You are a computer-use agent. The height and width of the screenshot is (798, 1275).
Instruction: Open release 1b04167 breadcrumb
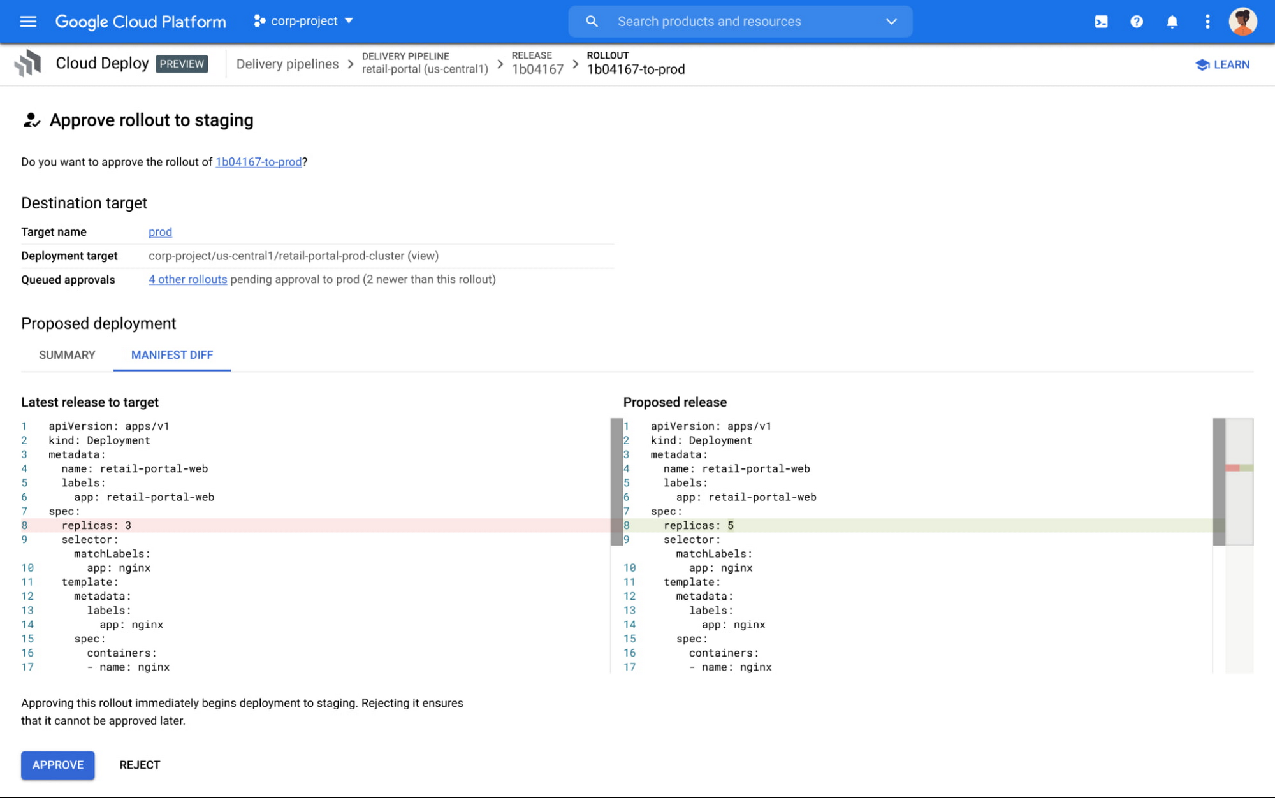coord(537,62)
